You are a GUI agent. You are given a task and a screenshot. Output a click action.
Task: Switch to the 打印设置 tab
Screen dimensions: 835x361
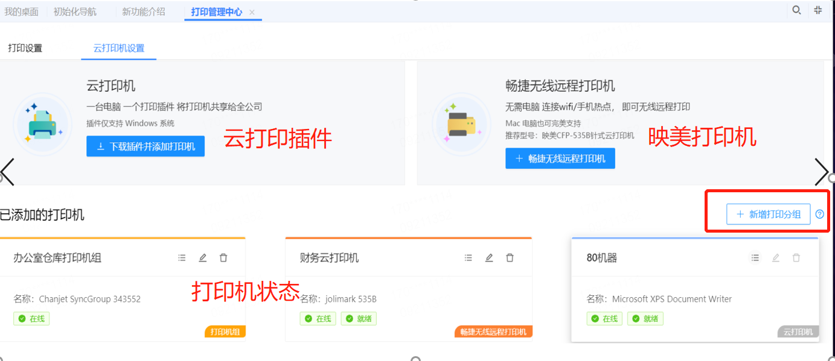pos(25,48)
